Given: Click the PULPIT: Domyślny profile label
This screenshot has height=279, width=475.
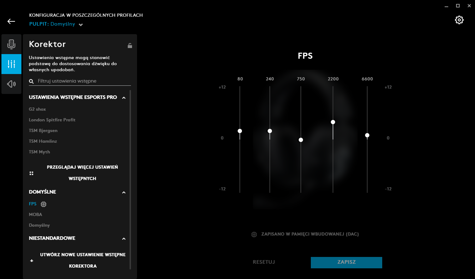Looking at the screenshot, I should (x=52, y=24).
